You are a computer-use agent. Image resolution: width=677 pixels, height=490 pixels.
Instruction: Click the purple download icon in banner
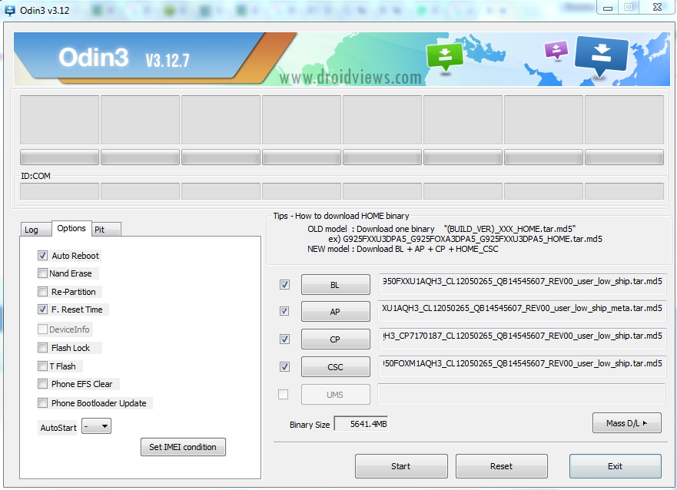tap(556, 50)
